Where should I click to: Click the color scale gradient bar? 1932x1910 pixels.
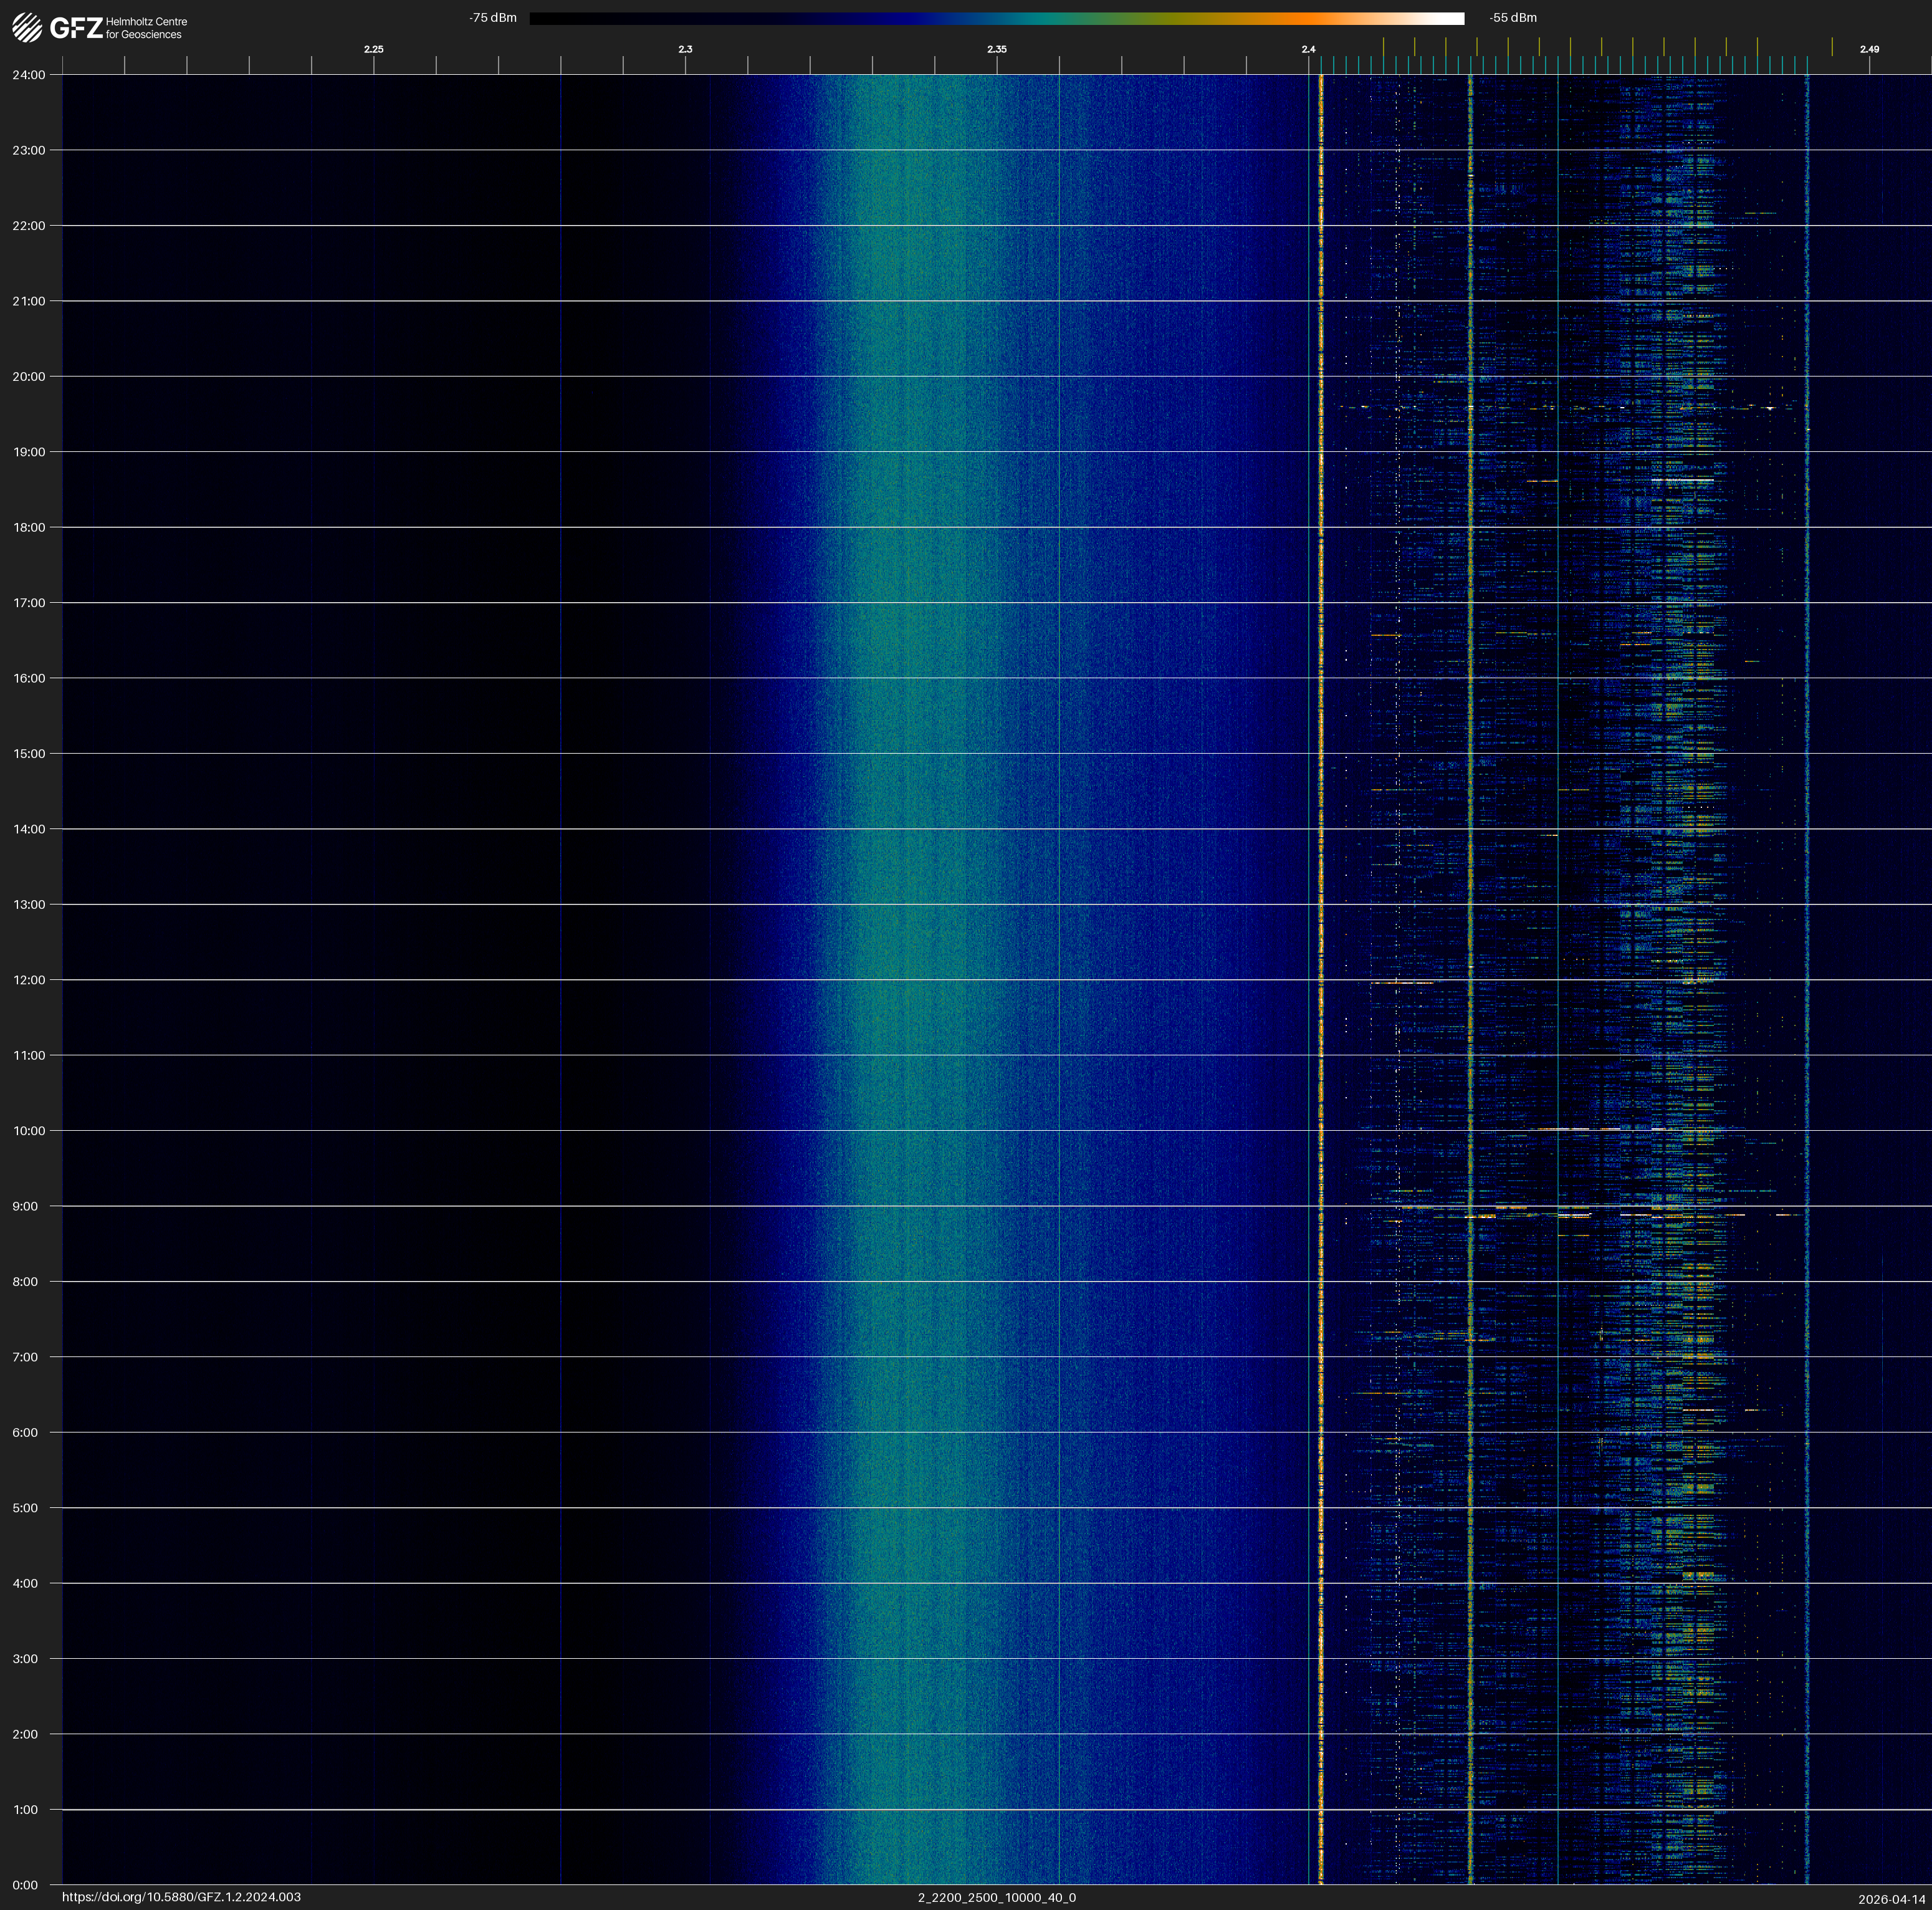pyautogui.click(x=996, y=18)
